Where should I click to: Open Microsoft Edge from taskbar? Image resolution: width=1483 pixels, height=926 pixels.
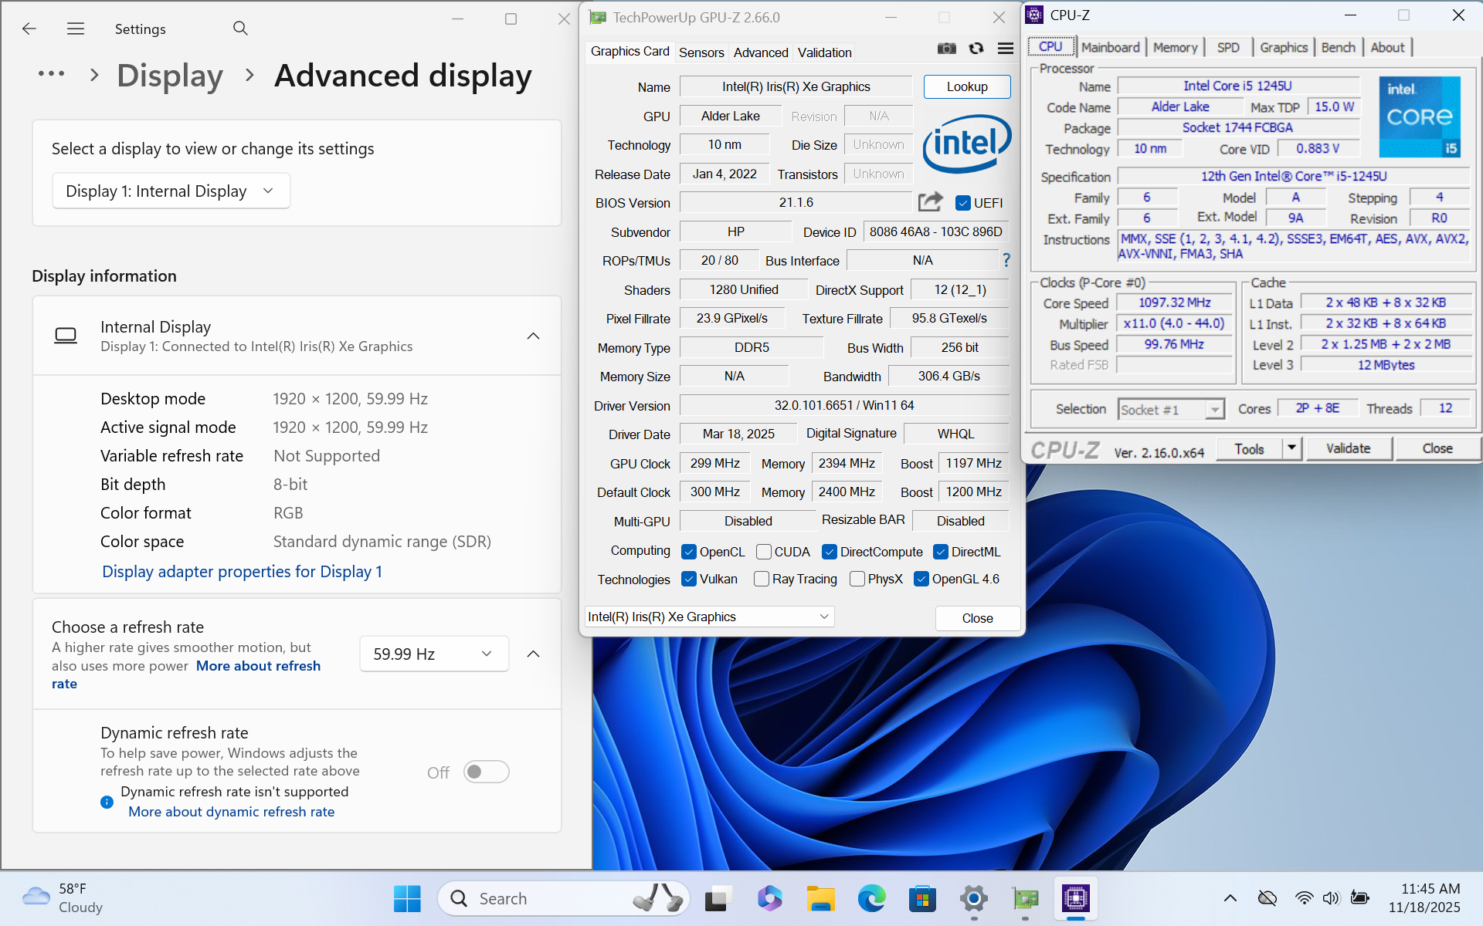[871, 898]
